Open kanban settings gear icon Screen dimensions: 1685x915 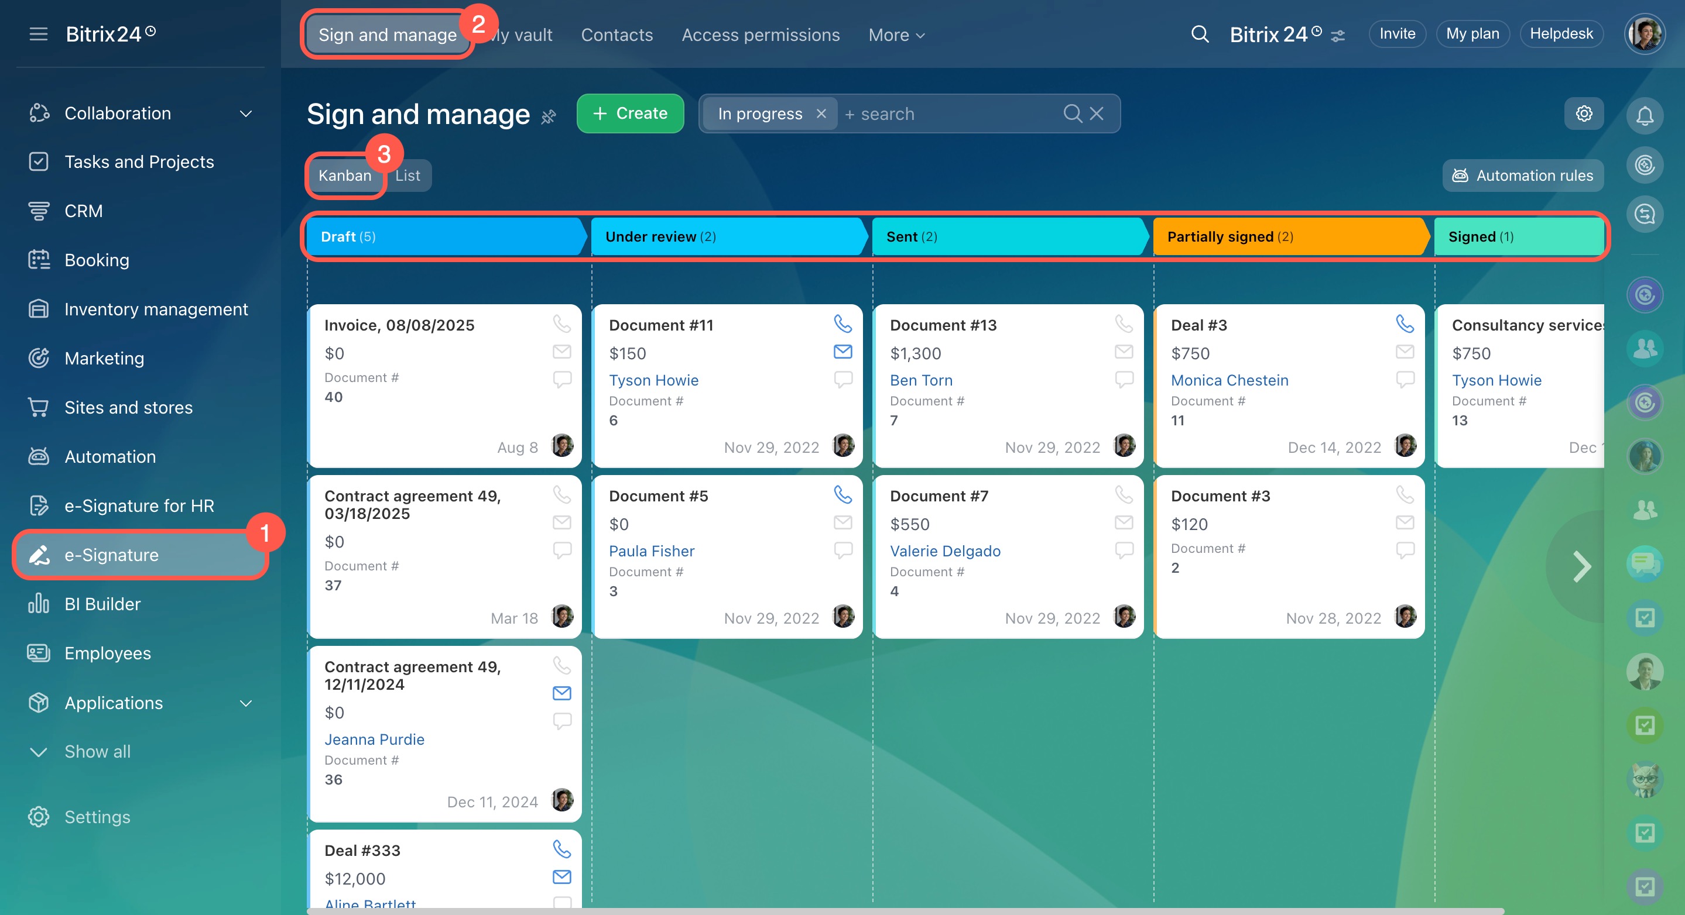(x=1584, y=113)
